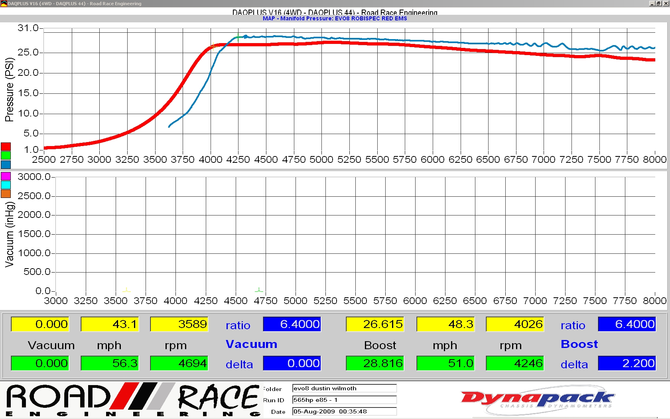The height and width of the screenshot is (419, 670).
Task: Click the yellow vacuum value 0.000
Action: click(40, 324)
